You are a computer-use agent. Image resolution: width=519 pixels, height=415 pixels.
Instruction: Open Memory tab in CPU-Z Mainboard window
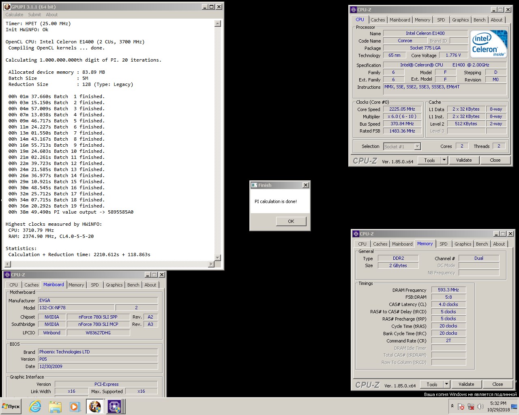pos(76,285)
